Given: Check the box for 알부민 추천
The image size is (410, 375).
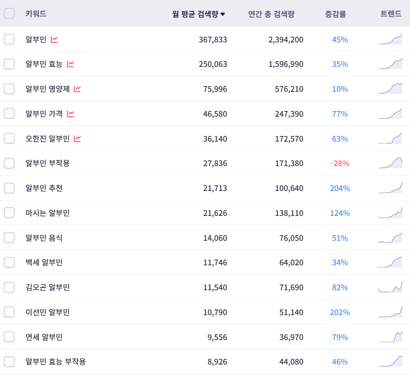Looking at the screenshot, I should point(9,188).
